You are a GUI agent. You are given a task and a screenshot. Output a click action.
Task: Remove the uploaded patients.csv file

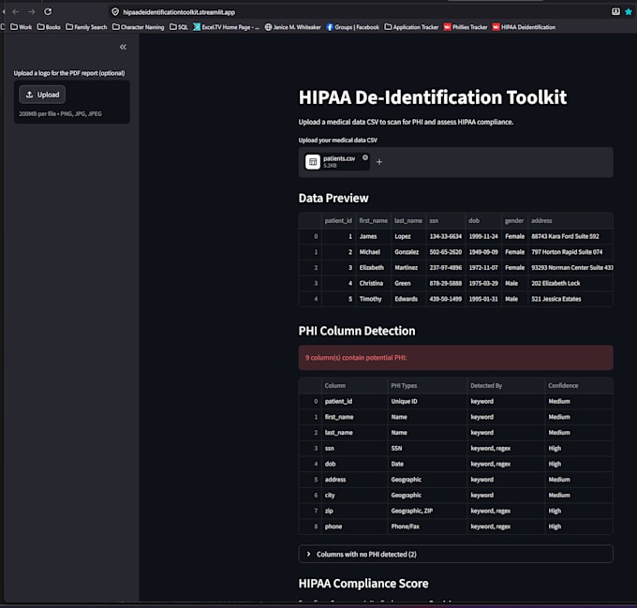tap(365, 157)
